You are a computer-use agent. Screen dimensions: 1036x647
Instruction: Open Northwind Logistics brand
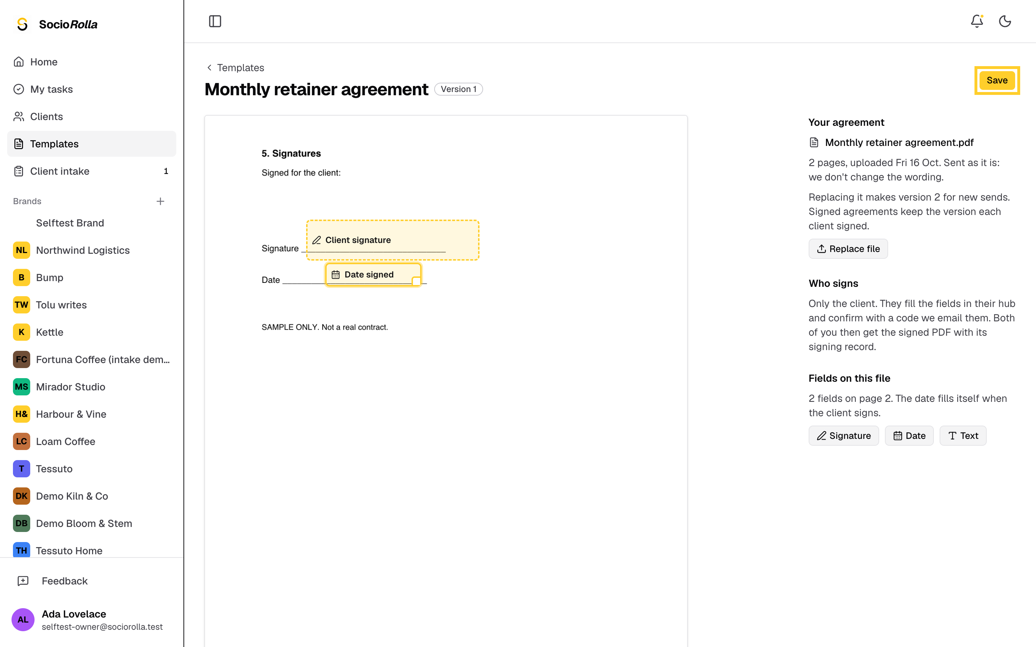(92, 250)
